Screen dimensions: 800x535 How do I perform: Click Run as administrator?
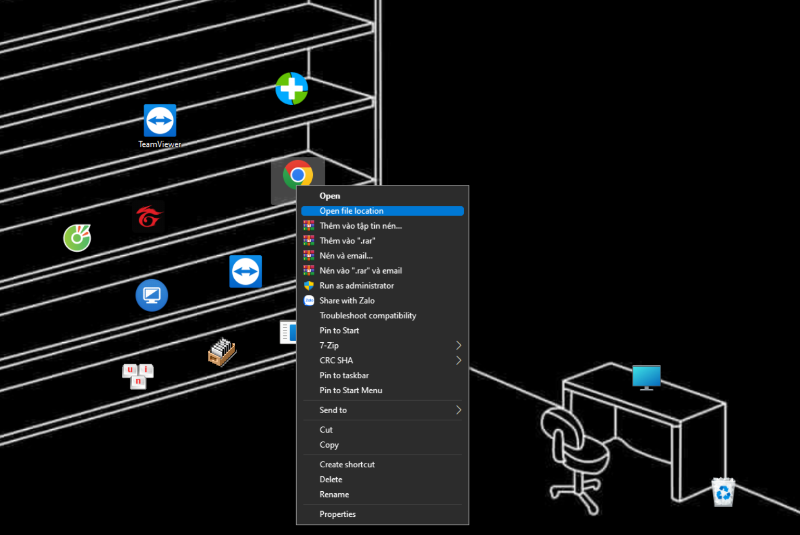click(357, 285)
